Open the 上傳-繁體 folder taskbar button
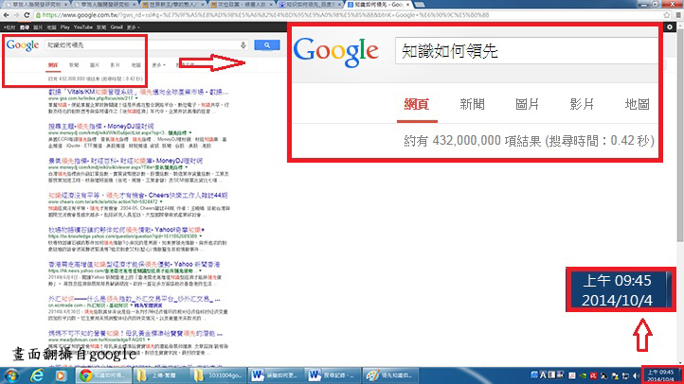Viewport: 684px width, 384px height. click(x=160, y=375)
